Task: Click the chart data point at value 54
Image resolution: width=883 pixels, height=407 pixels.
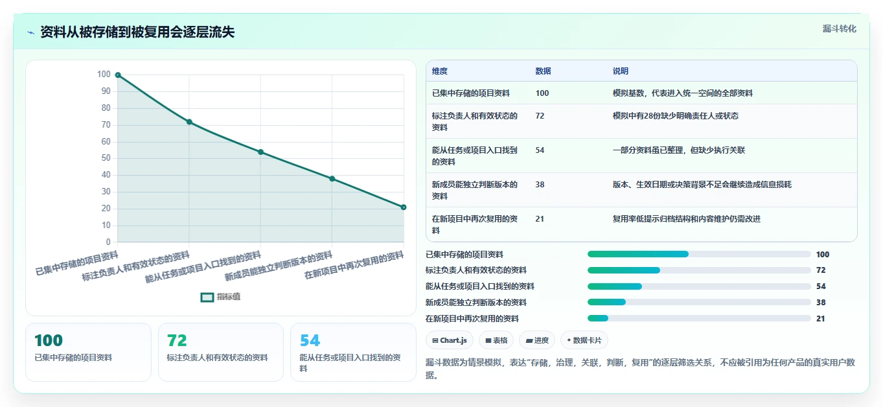Action: pyautogui.click(x=260, y=152)
